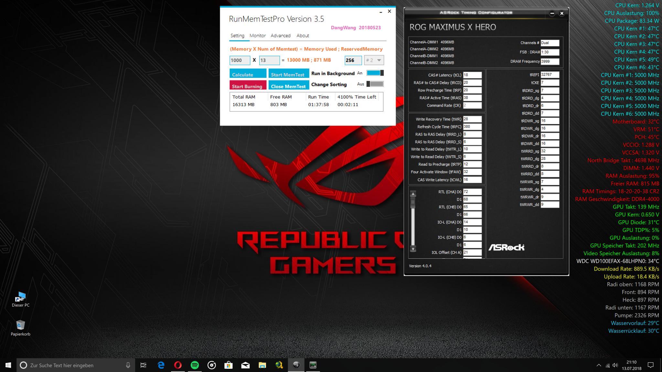Select the Papierkorb desktop icon

[20, 328]
